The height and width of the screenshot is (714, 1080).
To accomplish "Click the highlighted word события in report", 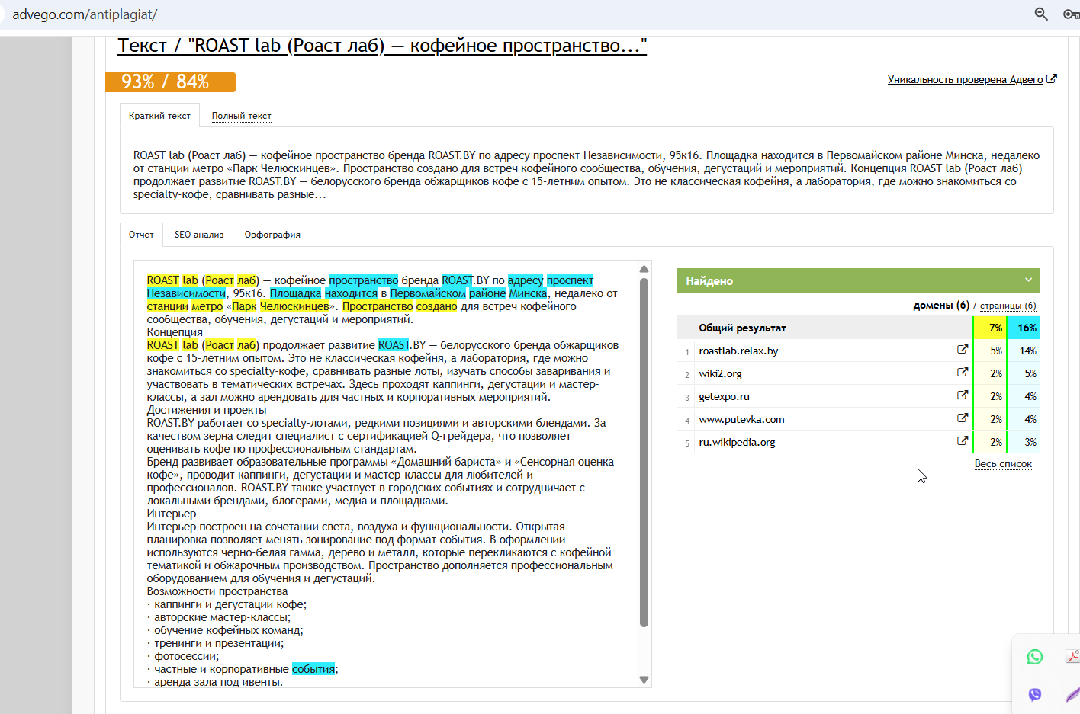I will pyautogui.click(x=313, y=669).
